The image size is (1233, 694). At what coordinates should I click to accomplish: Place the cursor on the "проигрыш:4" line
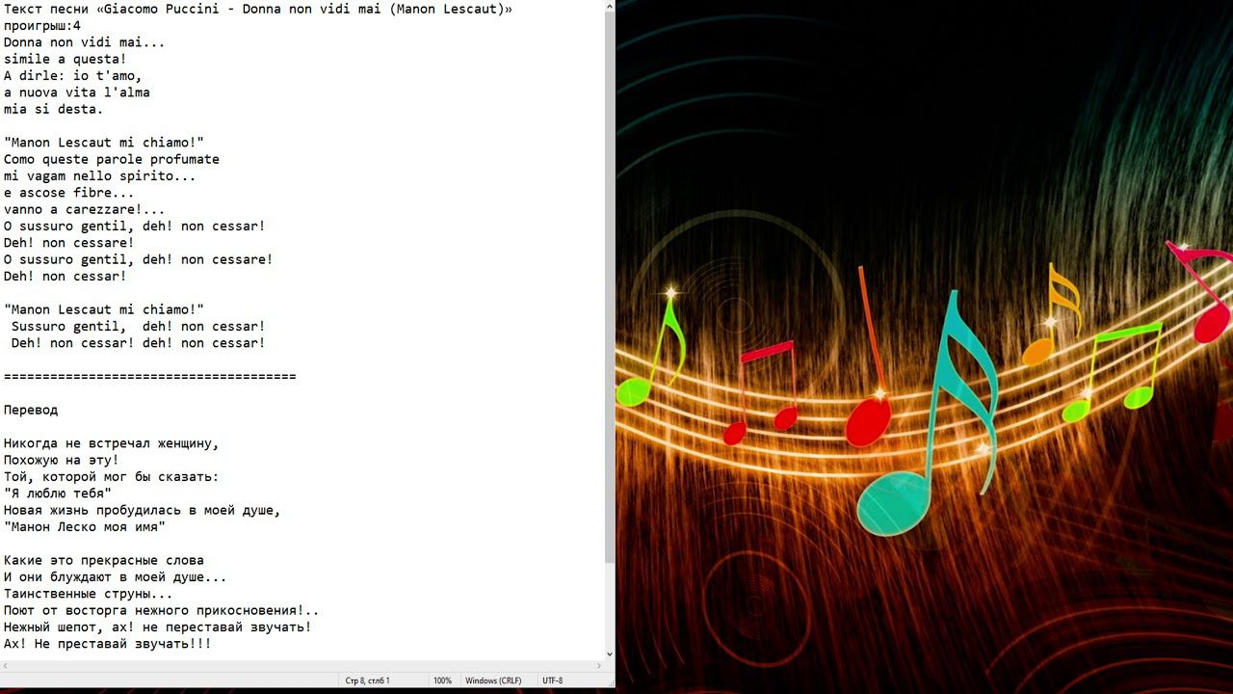pos(42,26)
